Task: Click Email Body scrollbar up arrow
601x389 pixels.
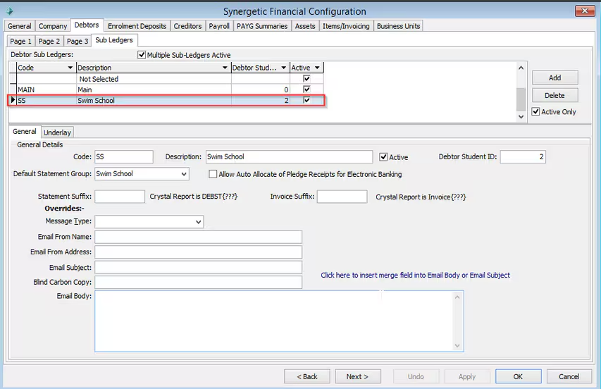Action: [x=457, y=297]
